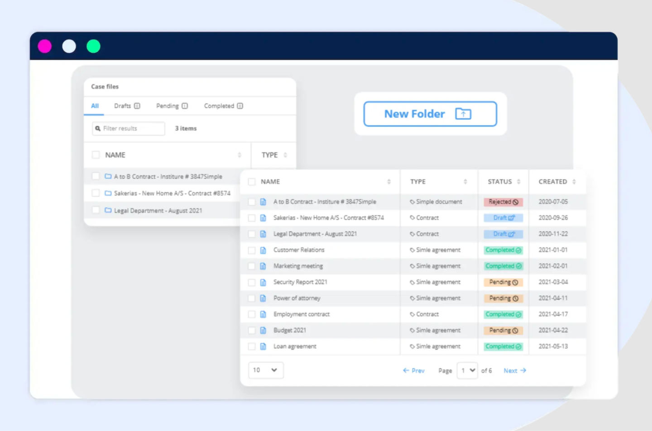Click the 'Case files' panel title
This screenshot has height=431, width=652.
coord(105,86)
